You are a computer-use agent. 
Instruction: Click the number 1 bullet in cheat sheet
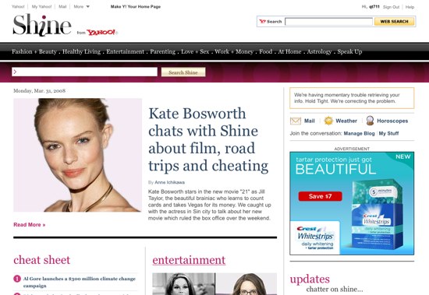17,279
